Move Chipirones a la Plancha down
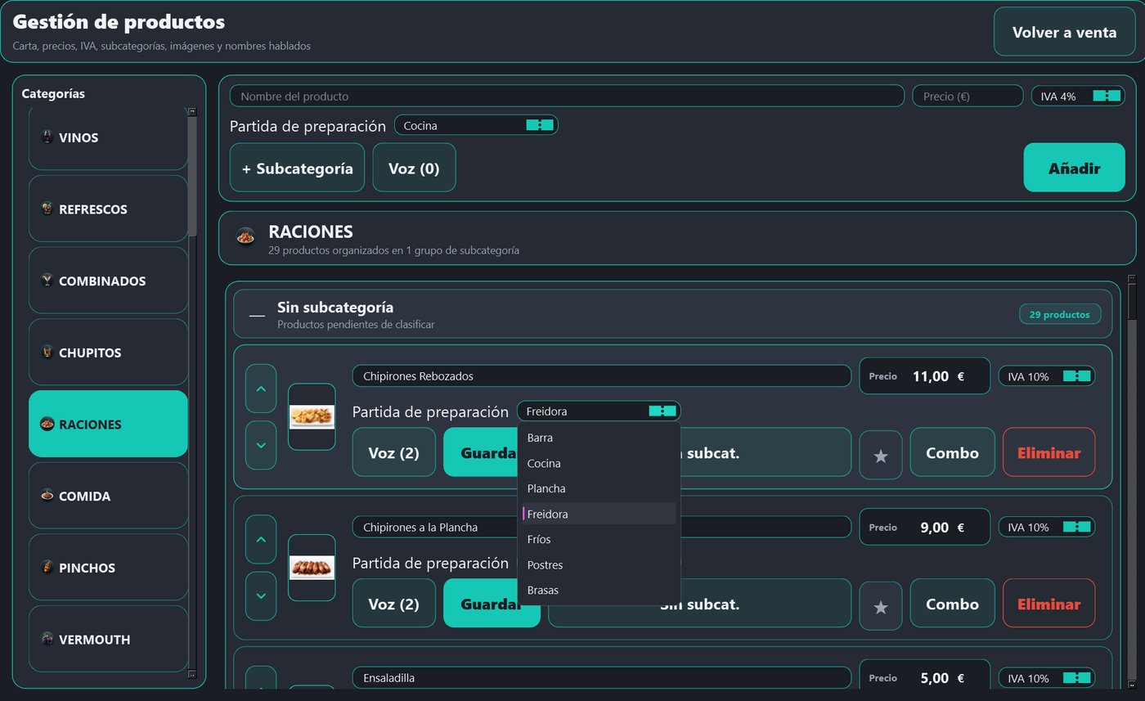The height and width of the screenshot is (701, 1145). point(261,596)
